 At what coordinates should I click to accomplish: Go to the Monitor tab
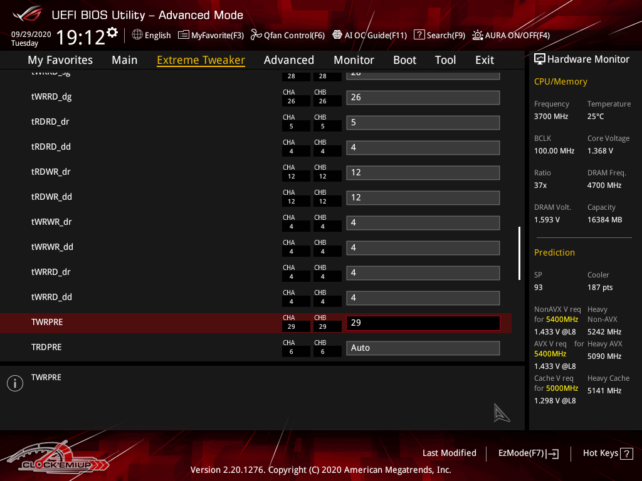coord(354,60)
